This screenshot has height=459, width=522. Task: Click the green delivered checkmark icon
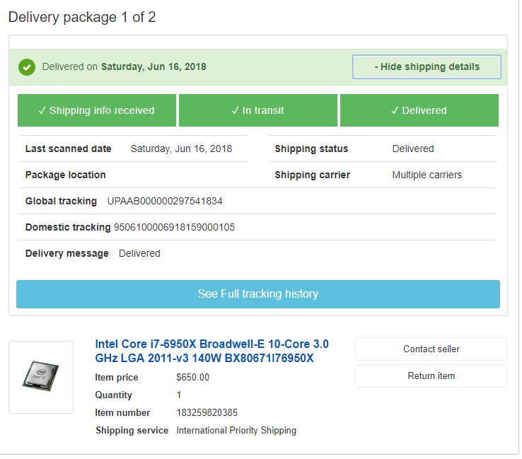coord(27,67)
